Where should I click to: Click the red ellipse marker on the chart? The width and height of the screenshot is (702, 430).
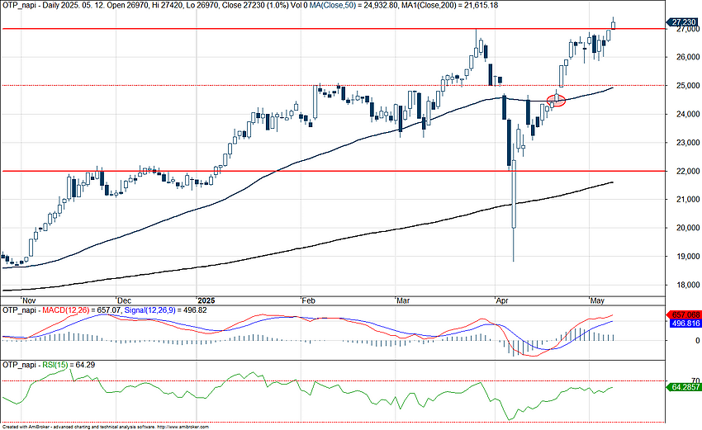[557, 101]
